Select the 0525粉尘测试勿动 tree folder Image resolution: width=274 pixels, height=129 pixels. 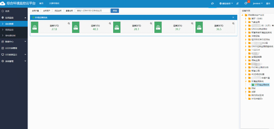tap(260, 67)
